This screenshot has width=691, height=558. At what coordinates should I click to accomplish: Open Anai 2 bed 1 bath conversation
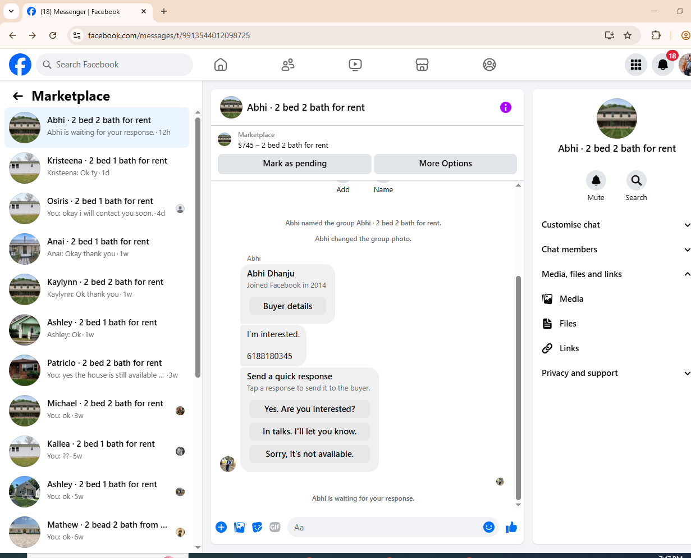[97, 249]
